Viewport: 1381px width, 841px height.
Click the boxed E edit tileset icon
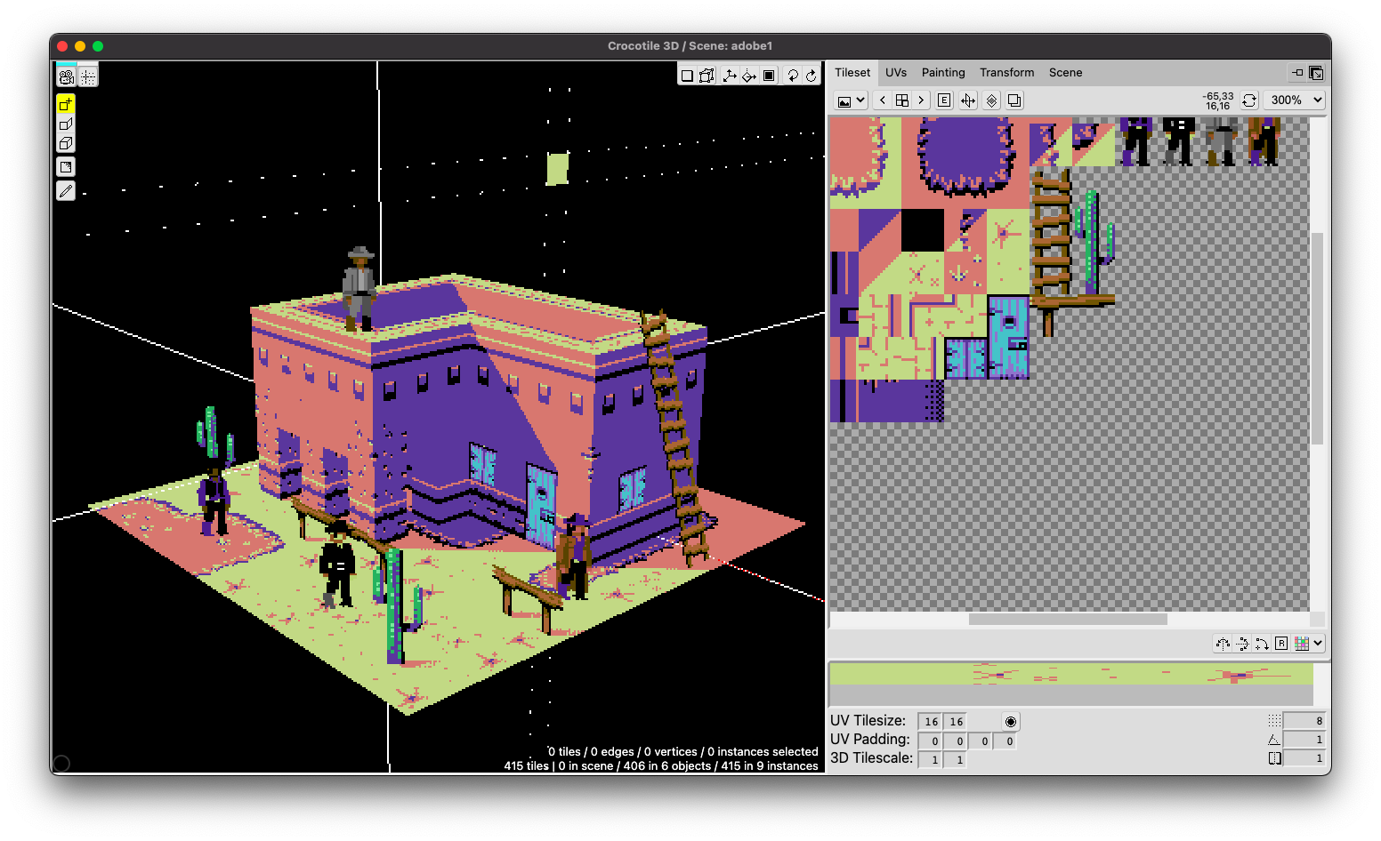[x=944, y=100]
